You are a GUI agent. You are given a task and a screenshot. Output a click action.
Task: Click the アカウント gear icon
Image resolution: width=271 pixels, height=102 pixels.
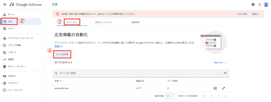pyautogui.click(x=5, y=83)
